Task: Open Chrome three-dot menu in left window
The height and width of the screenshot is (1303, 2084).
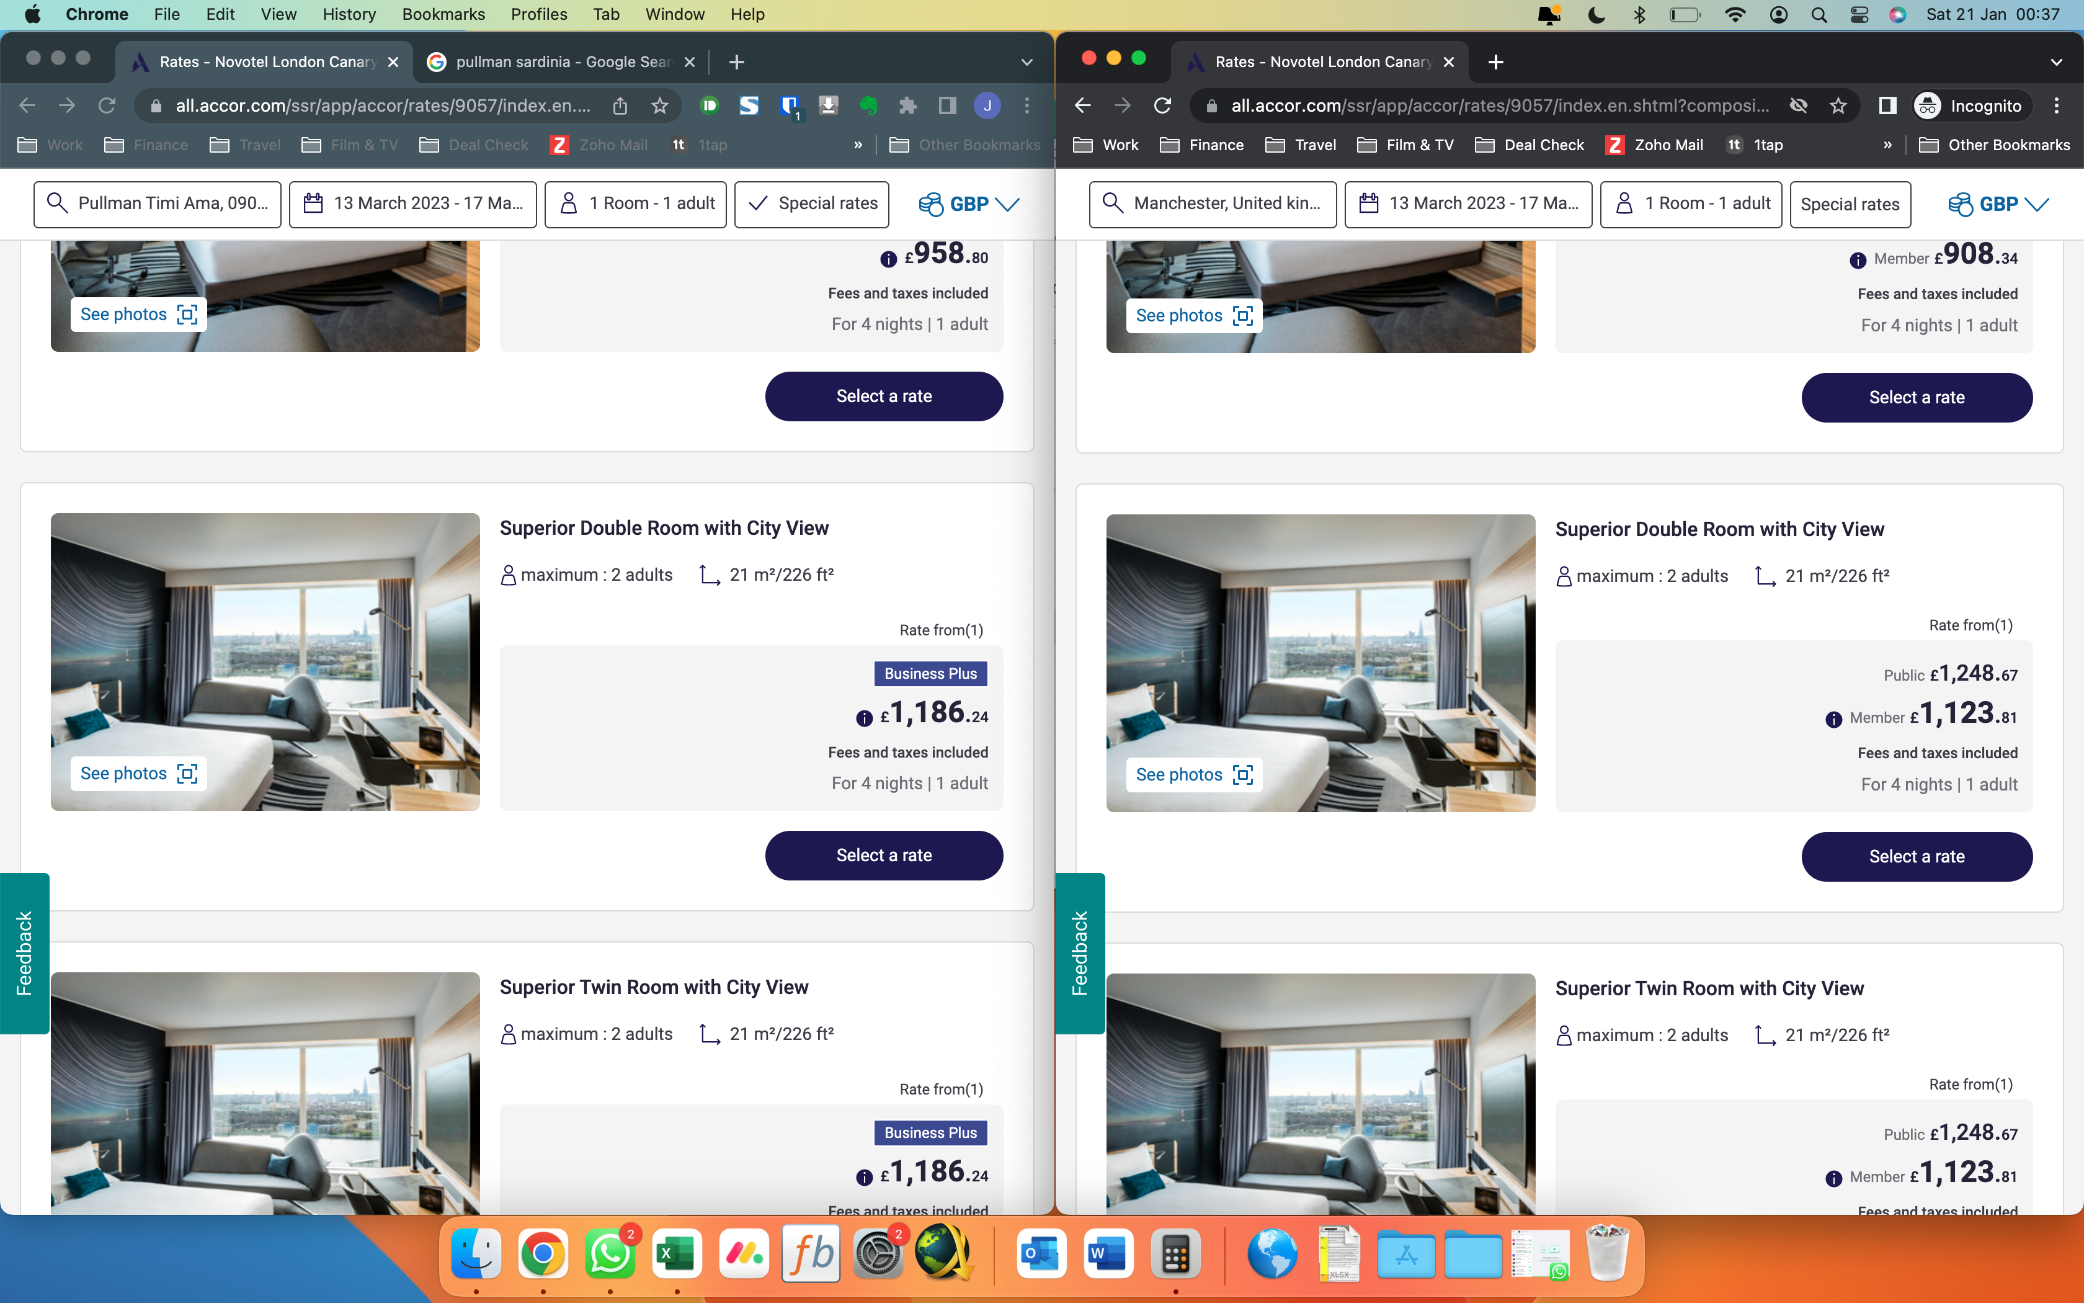Action: [x=1026, y=105]
